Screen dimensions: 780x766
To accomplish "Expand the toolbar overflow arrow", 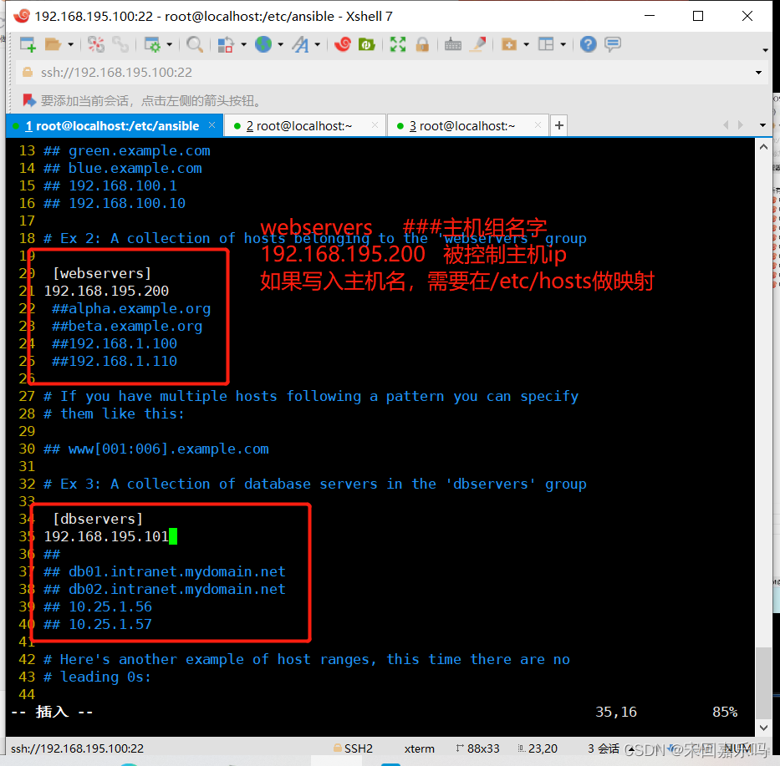I will pyautogui.click(x=765, y=50).
